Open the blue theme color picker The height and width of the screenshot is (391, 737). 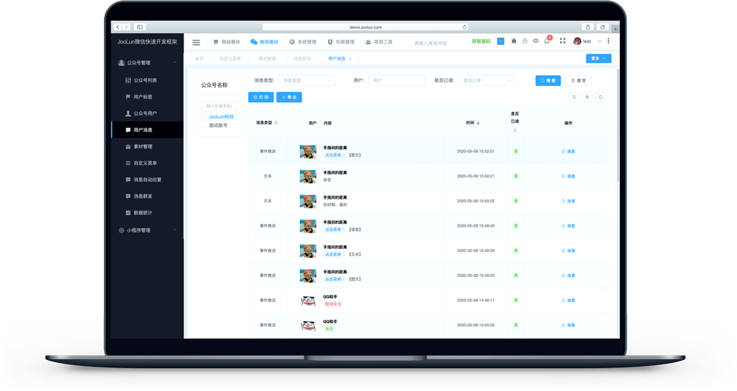(500, 41)
